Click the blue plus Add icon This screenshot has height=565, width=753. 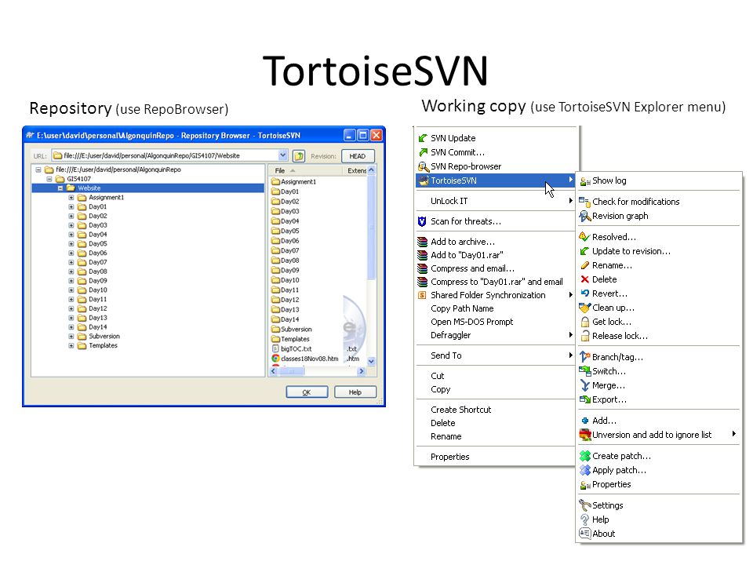[584, 421]
